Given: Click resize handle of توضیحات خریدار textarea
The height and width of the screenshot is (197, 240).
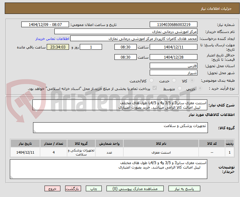Looking at the screenshot, I should point(12,177).
